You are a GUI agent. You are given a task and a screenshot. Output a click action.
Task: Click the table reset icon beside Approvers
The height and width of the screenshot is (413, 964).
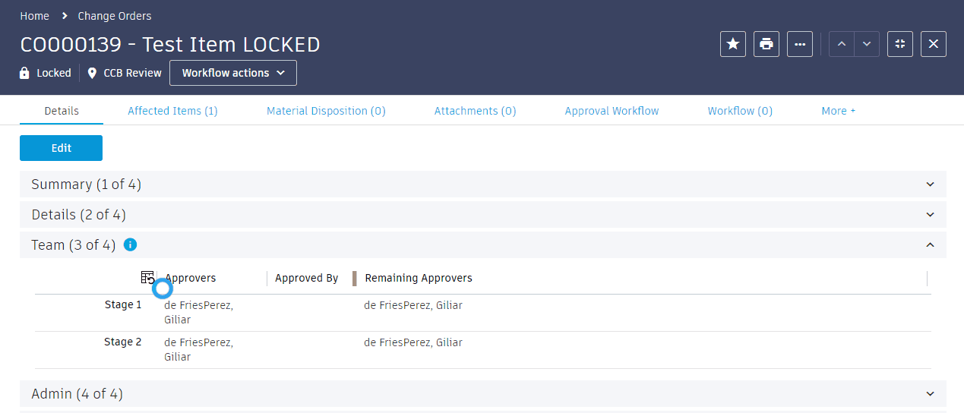(147, 278)
